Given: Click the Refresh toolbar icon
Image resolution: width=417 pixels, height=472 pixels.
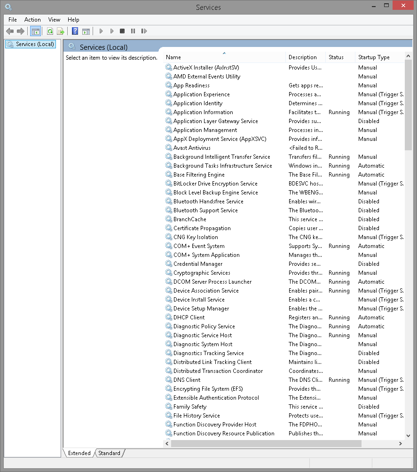Looking at the screenshot, I should 50,31.
